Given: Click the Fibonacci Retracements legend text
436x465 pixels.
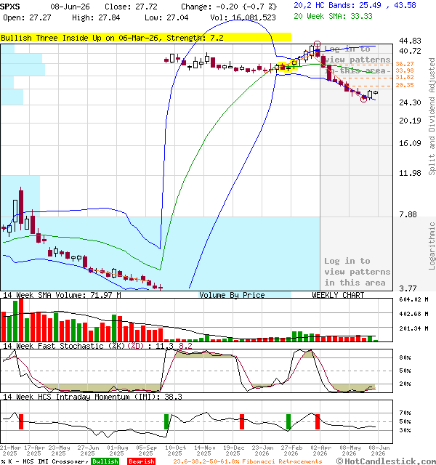Looking at the screenshot, I should 248,461.
